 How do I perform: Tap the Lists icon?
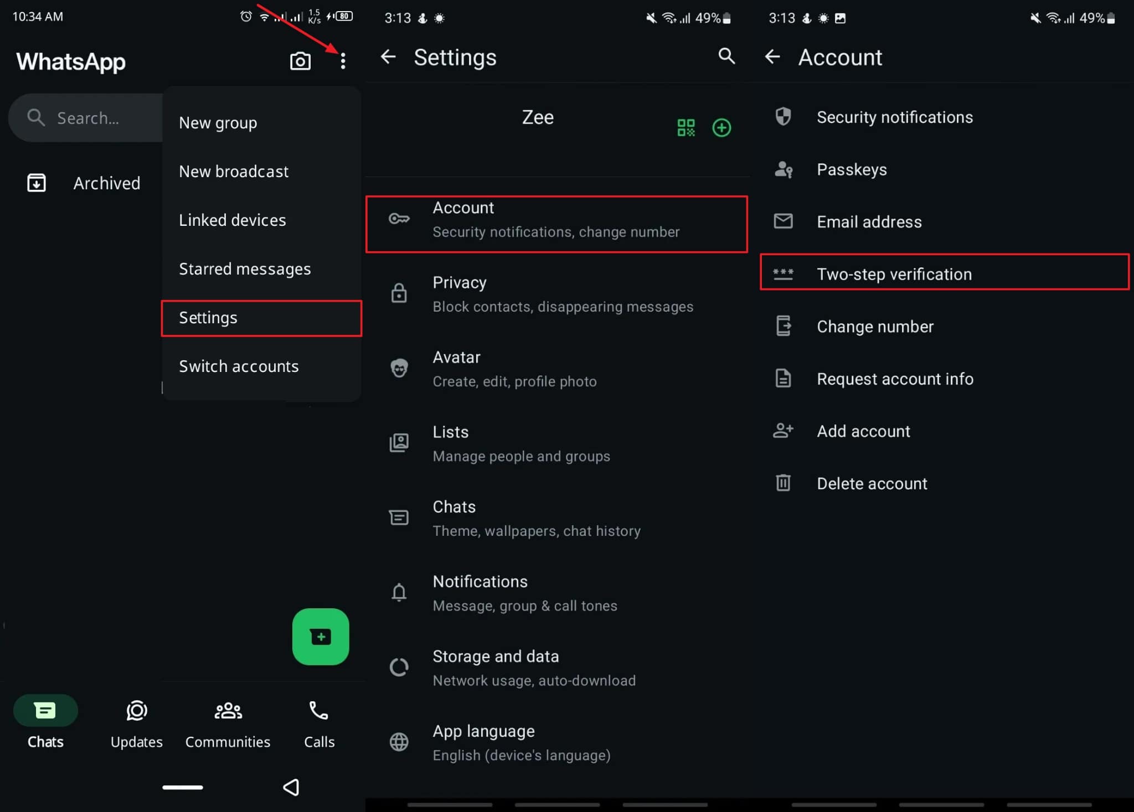(x=399, y=442)
